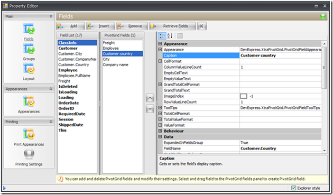
Task: Expand the CellFormat property
Action: [160, 61]
